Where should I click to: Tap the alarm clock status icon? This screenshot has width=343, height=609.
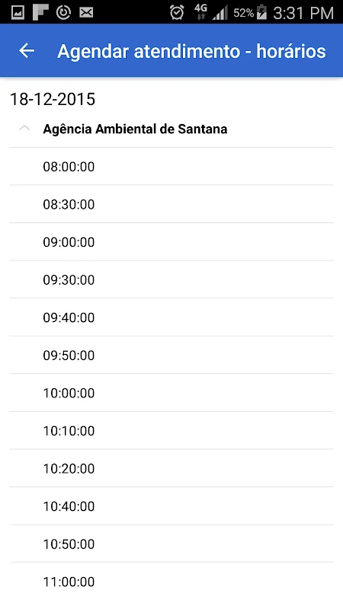click(x=177, y=12)
